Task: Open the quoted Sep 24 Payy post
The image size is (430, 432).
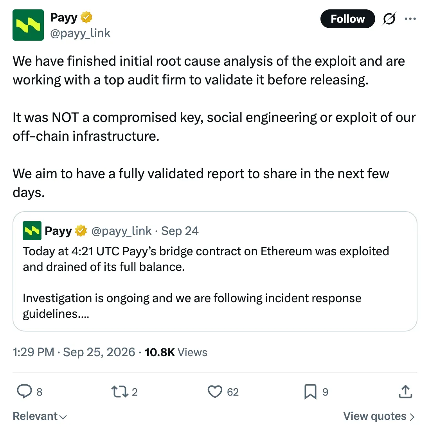Action: (x=215, y=271)
